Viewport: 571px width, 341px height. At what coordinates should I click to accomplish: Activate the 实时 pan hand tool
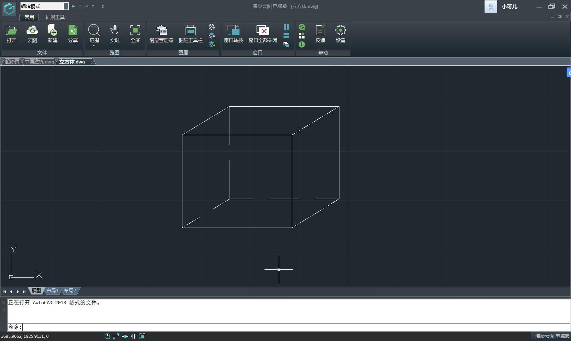coord(115,34)
